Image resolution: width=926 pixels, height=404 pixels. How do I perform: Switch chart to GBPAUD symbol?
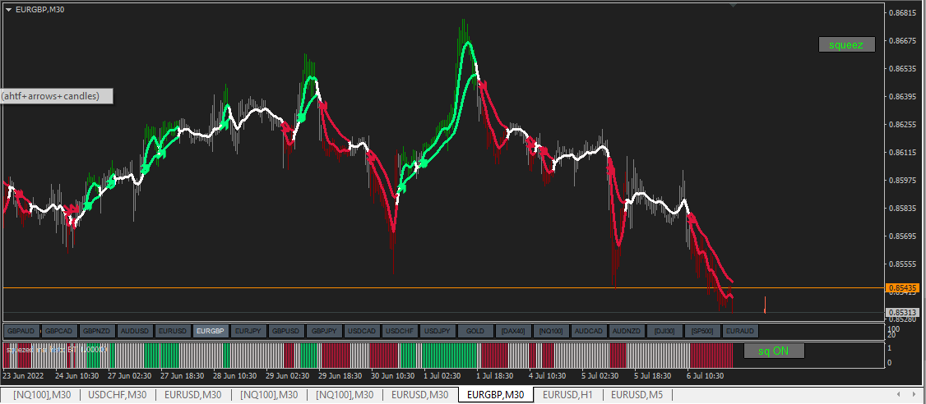click(x=22, y=332)
